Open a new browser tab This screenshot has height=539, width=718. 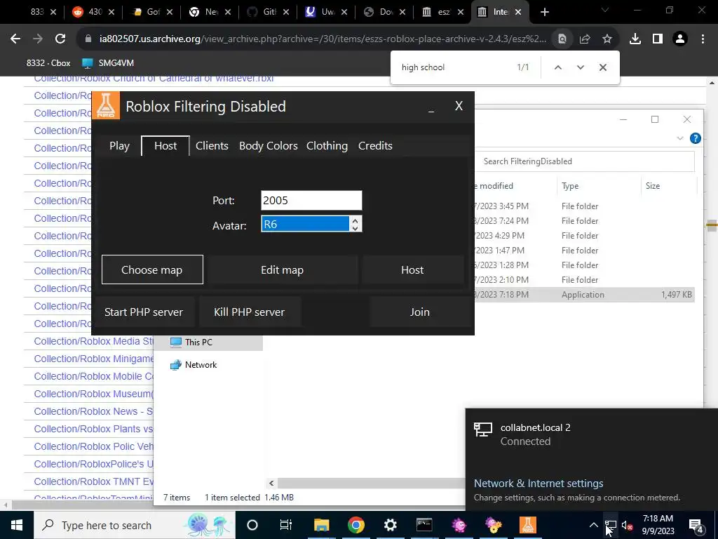tap(544, 12)
